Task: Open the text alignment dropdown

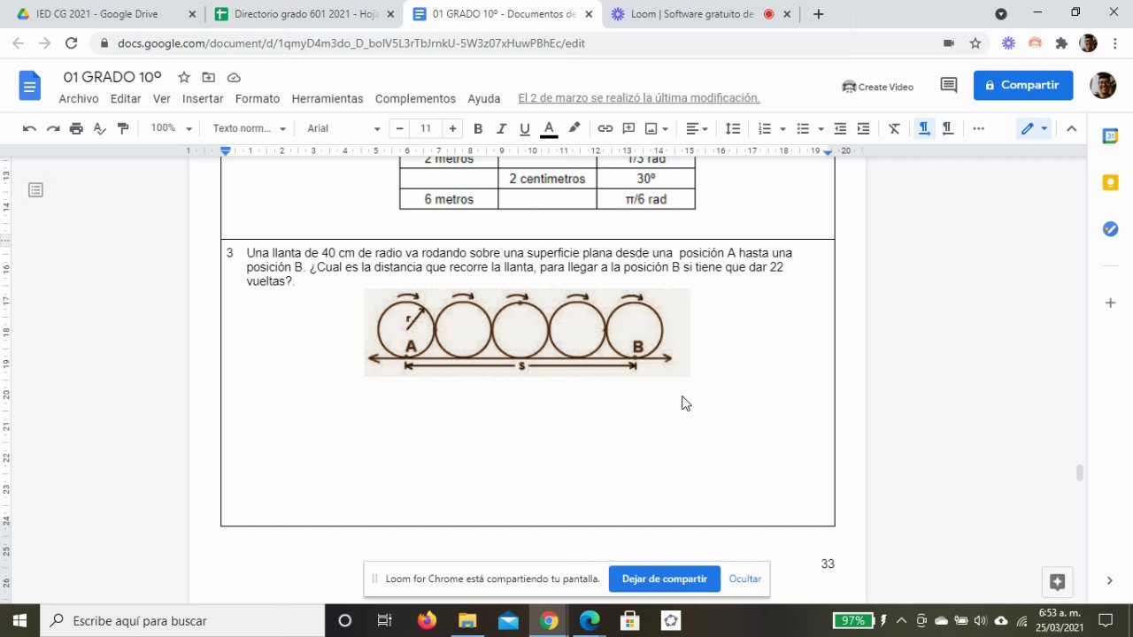Action: pos(698,128)
